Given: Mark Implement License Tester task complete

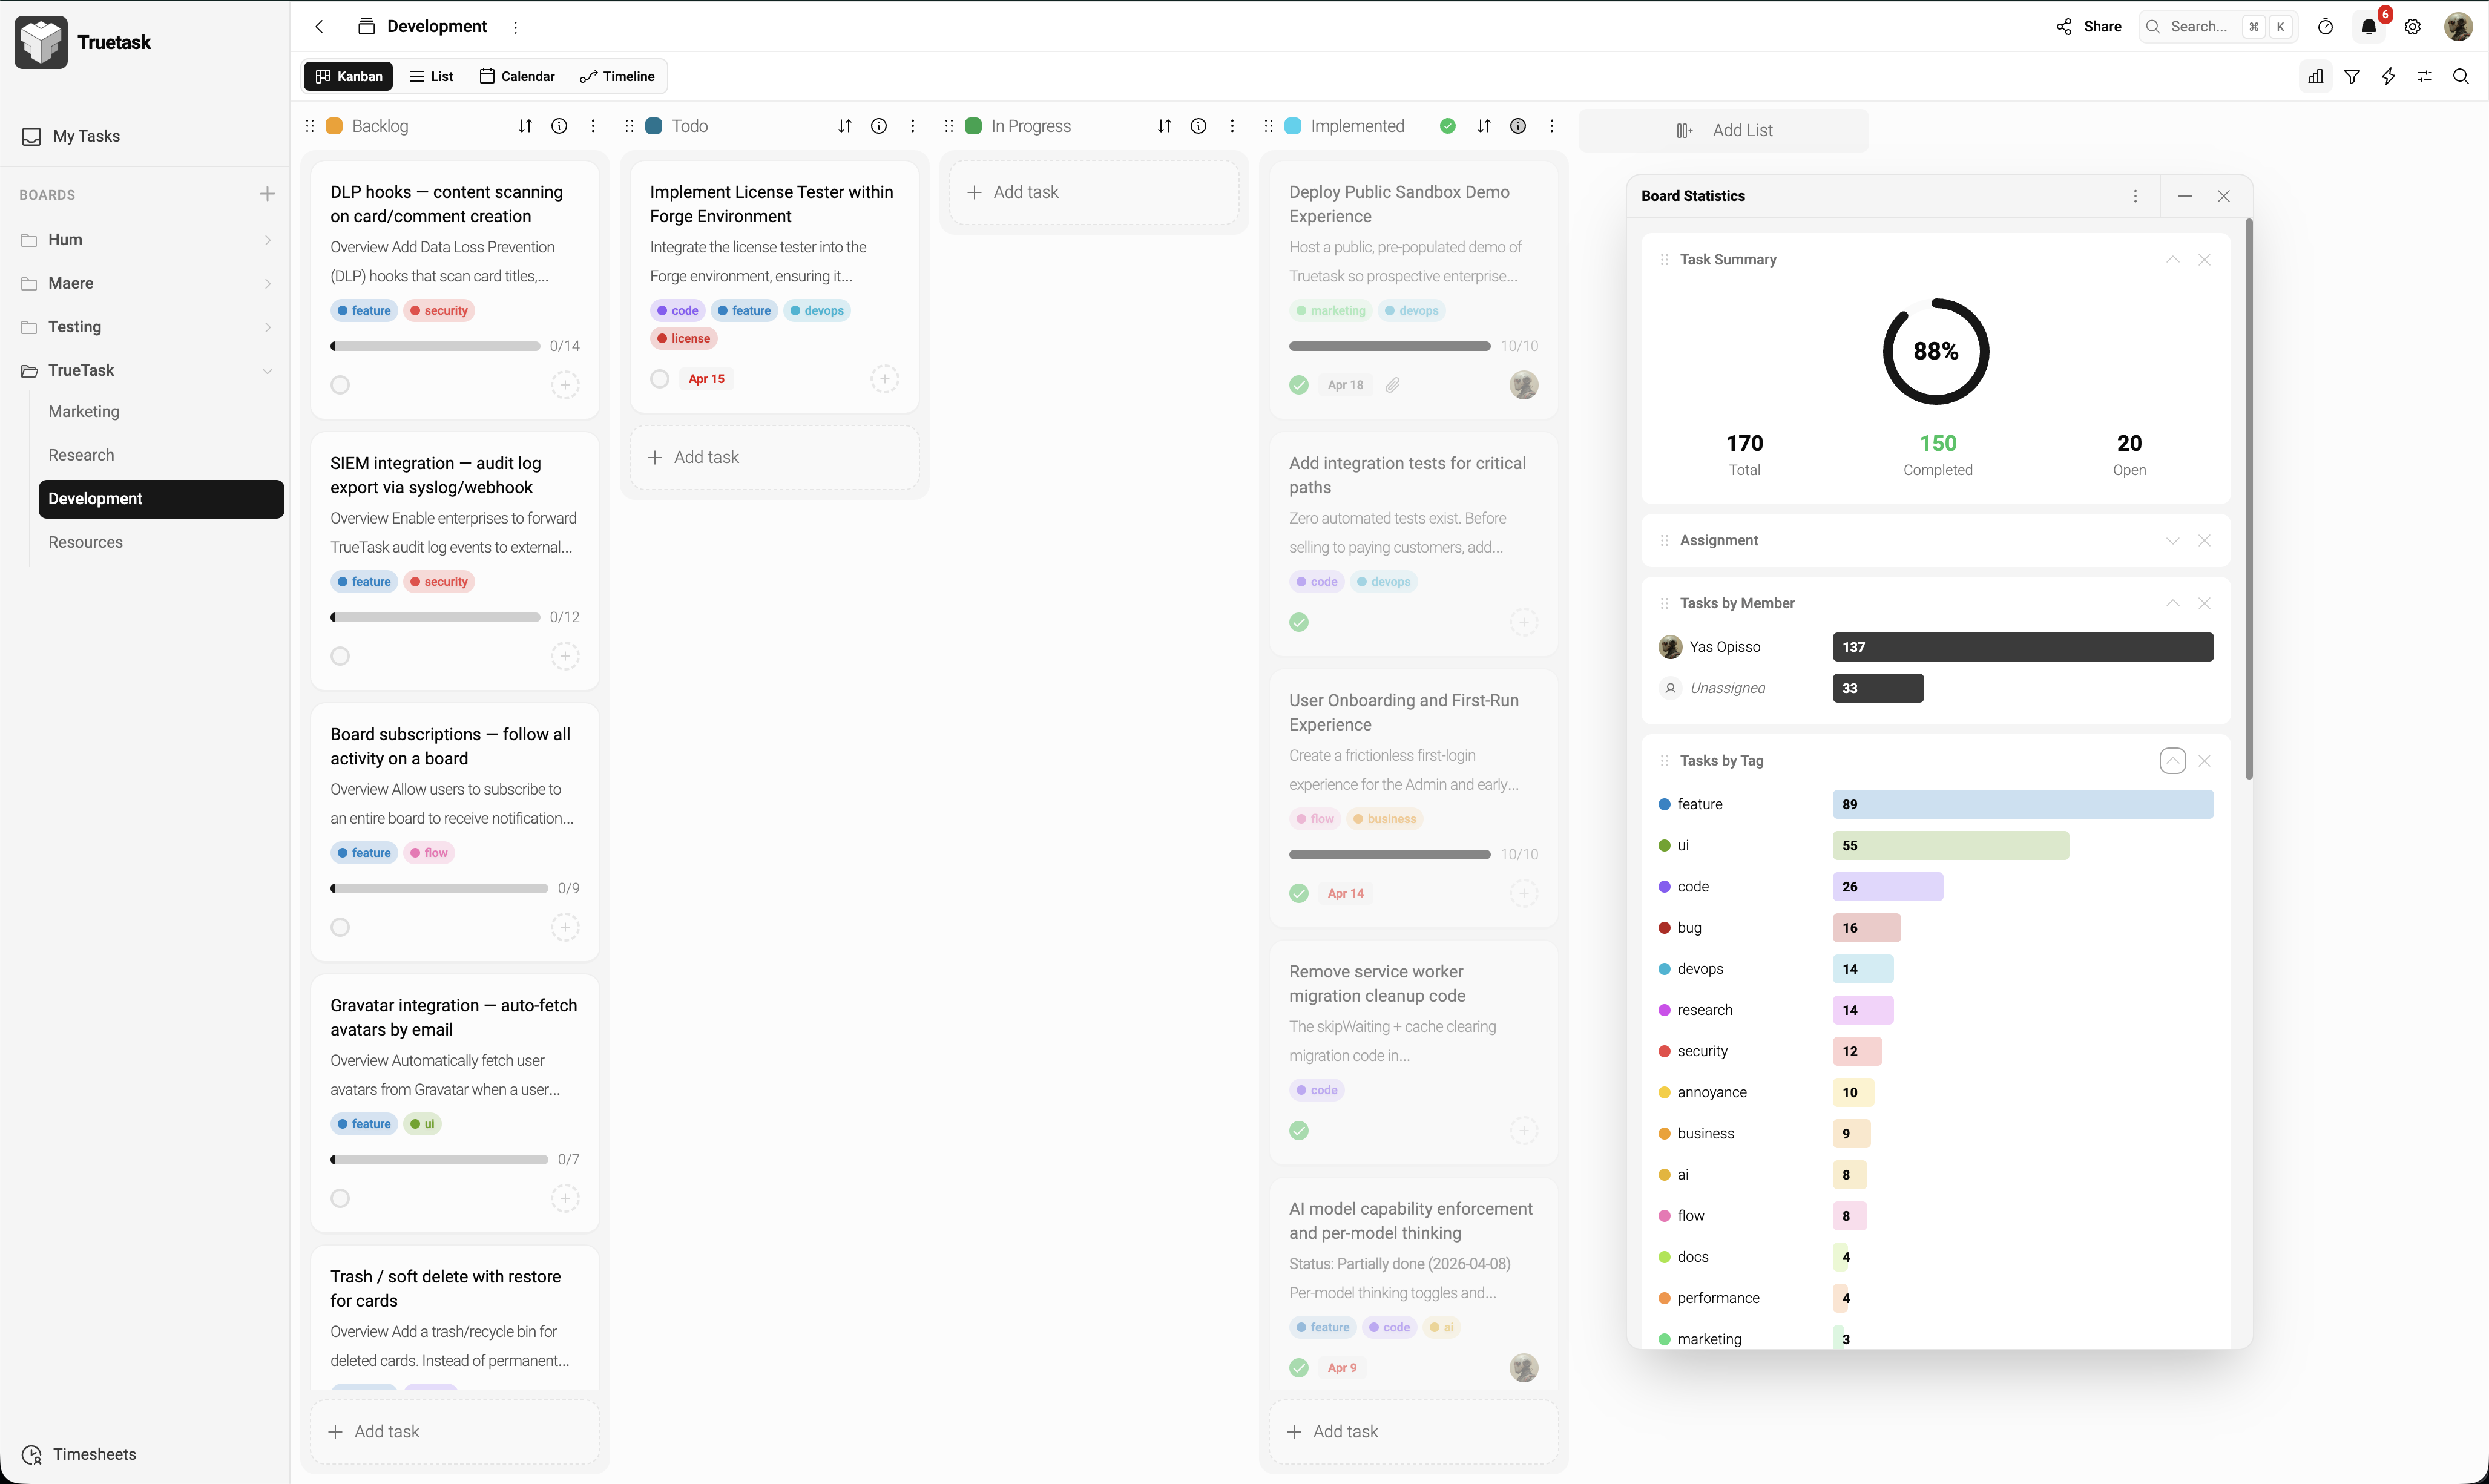Looking at the screenshot, I should pyautogui.click(x=660, y=379).
